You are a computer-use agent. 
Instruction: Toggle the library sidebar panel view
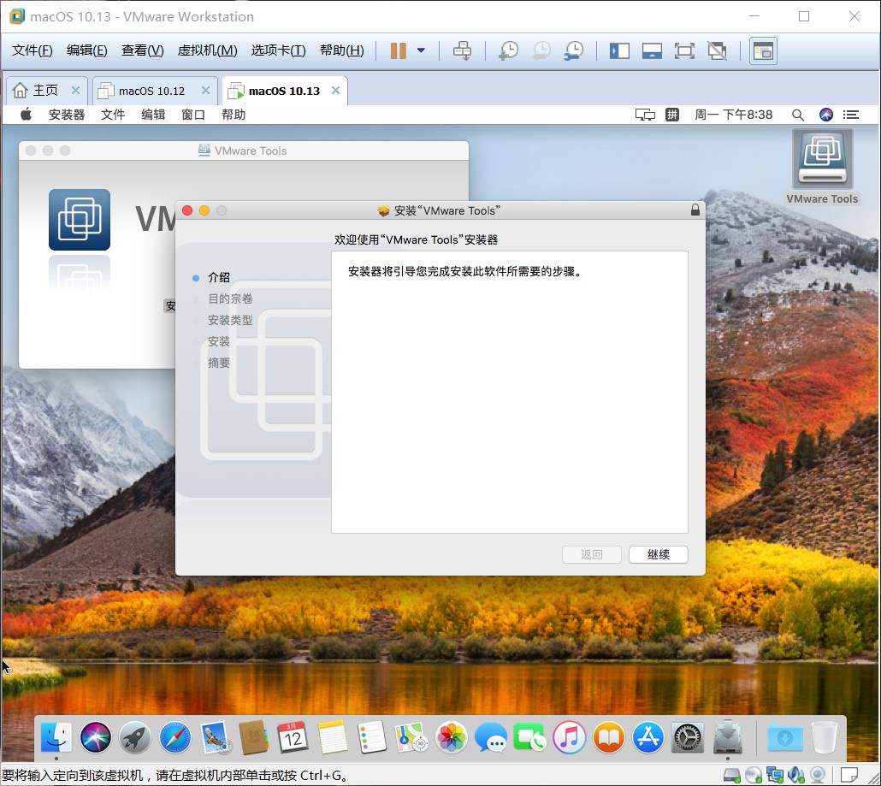pos(619,50)
